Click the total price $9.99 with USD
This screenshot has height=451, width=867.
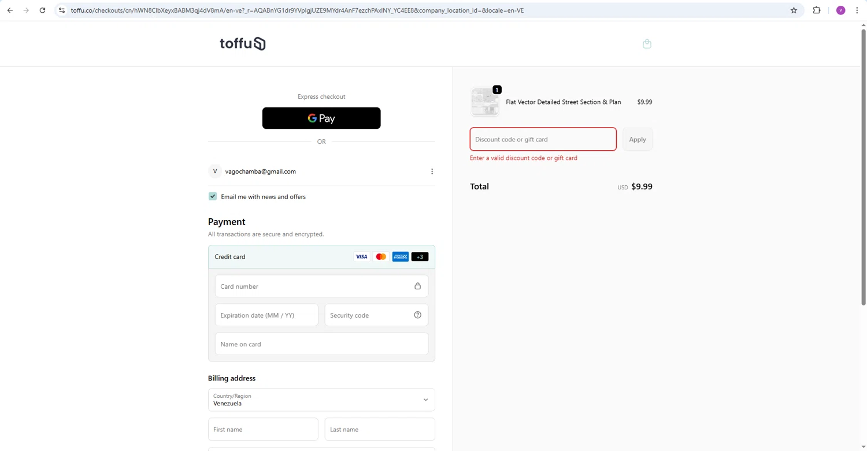click(x=635, y=187)
